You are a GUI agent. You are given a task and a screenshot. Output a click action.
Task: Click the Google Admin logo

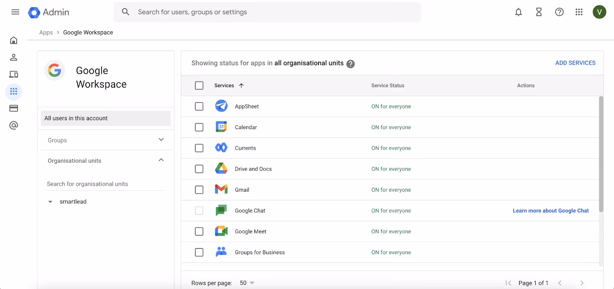point(49,12)
